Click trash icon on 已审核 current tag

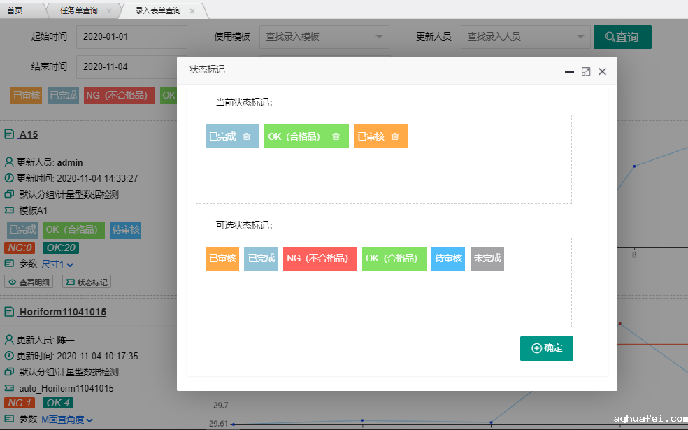[395, 137]
